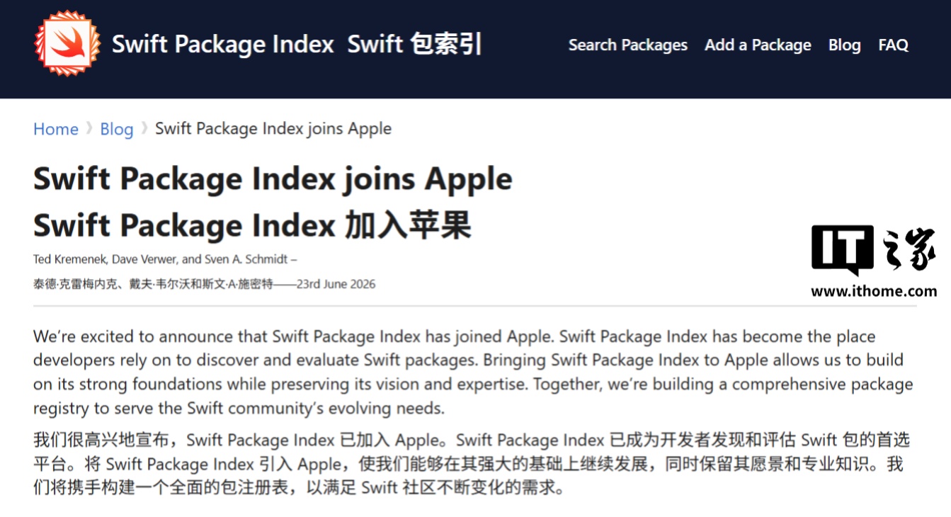The image size is (951, 517).
Task: Open the Blog nav menu item
Action: point(844,45)
